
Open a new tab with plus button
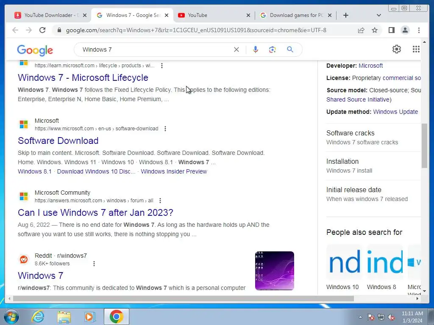coord(346,15)
